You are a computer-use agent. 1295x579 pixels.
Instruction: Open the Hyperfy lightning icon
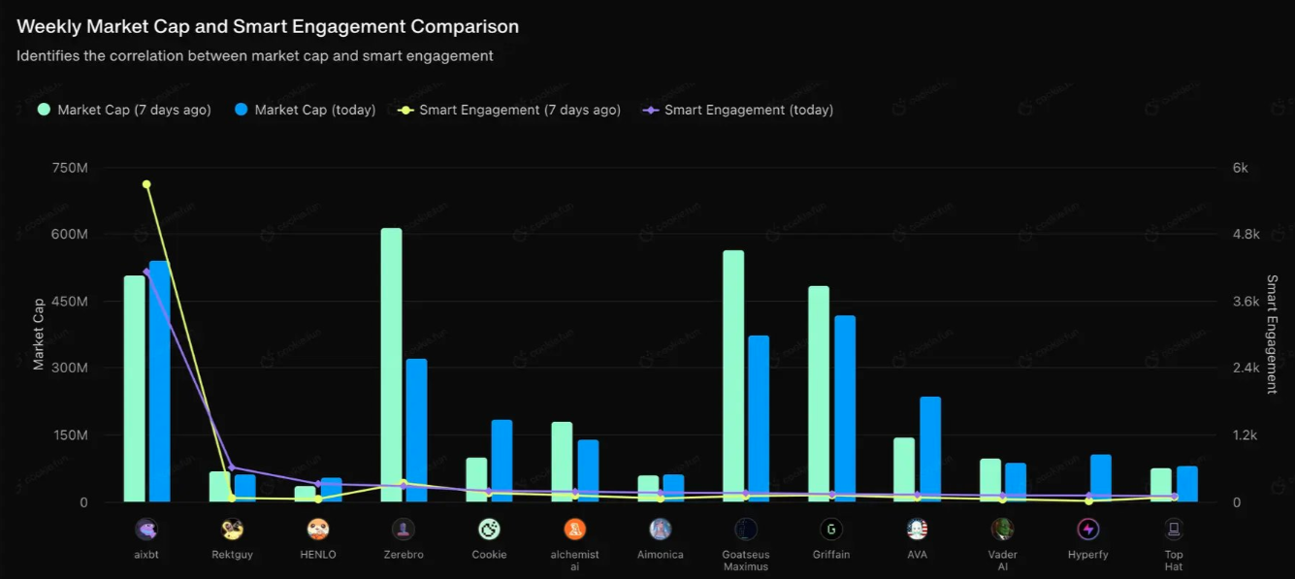(x=1088, y=530)
